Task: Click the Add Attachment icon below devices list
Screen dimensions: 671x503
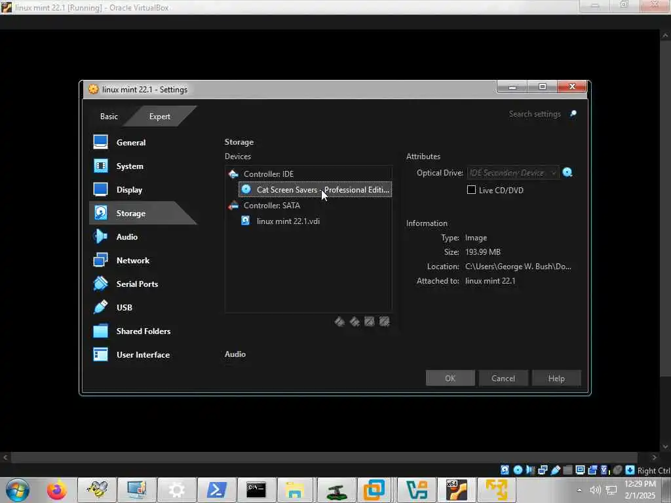Action: point(370,322)
